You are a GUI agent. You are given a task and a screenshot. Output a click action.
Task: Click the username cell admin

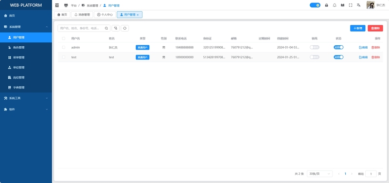click(x=75, y=47)
